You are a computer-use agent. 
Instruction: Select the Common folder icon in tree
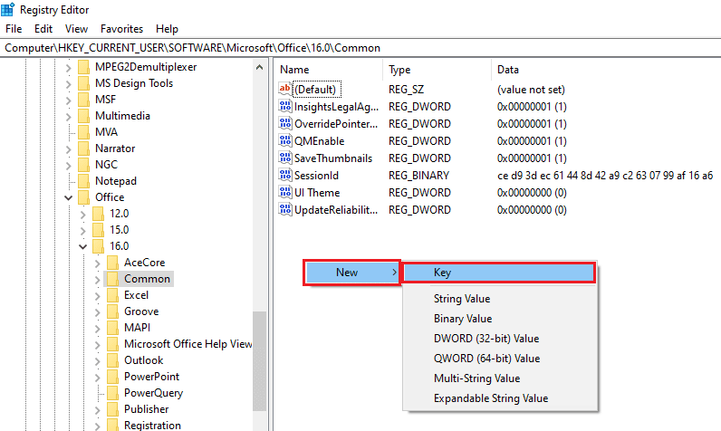112,279
